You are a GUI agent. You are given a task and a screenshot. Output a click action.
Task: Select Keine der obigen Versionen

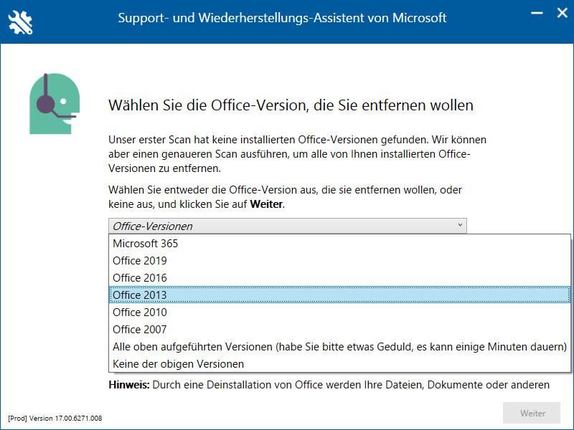point(339,364)
